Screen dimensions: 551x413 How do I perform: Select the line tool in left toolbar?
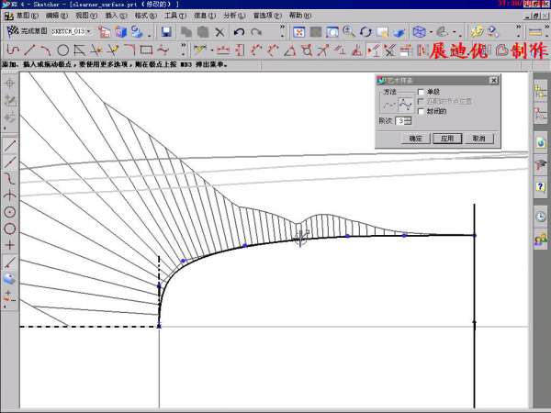10,145
